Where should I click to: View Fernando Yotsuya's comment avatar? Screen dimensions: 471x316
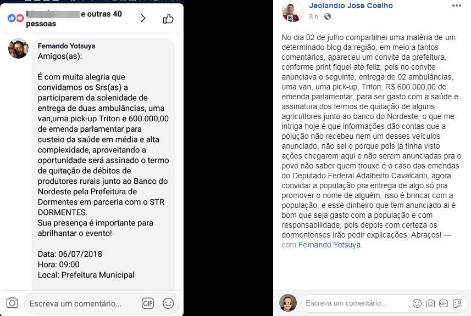tap(18, 48)
